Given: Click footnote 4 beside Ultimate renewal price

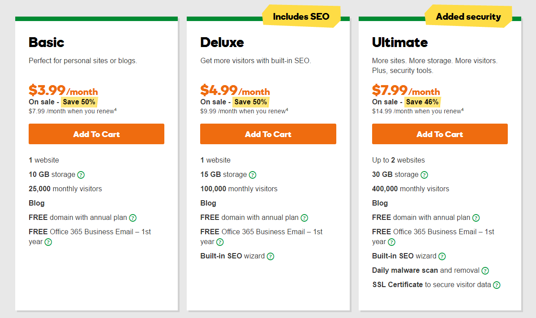Looking at the screenshot, I should (462, 110).
